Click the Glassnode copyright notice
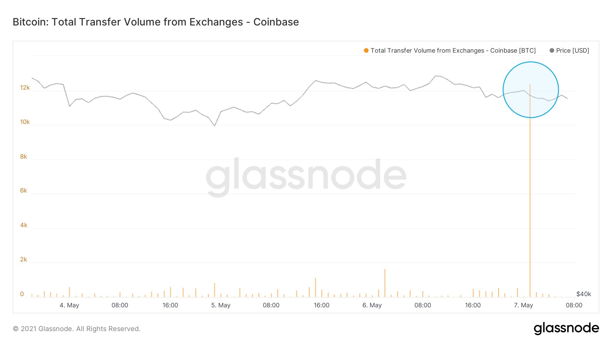This screenshot has width=612, height=344. [x=76, y=329]
